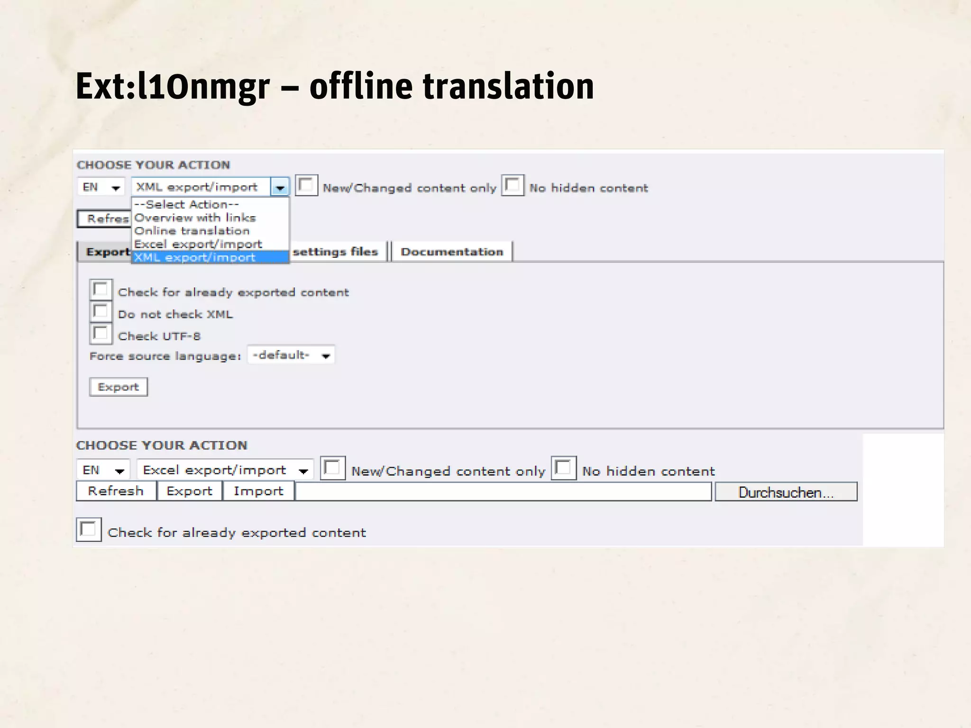Focus the file path input field
Screen dimensions: 971x728
(x=504, y=491)
